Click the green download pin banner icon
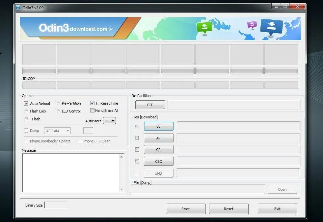 (x=204, y=28)
